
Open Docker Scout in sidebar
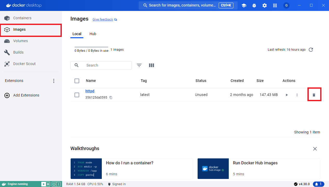(x=31, y=64)
